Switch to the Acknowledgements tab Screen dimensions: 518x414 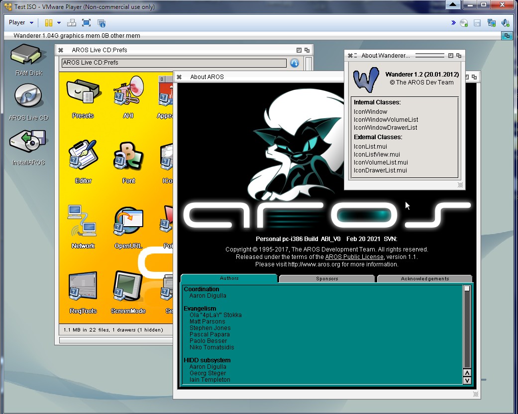[x=424, y=279]
